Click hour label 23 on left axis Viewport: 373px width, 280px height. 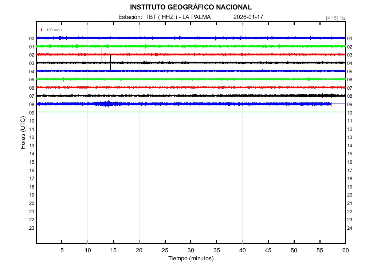[x=32, y=228]
